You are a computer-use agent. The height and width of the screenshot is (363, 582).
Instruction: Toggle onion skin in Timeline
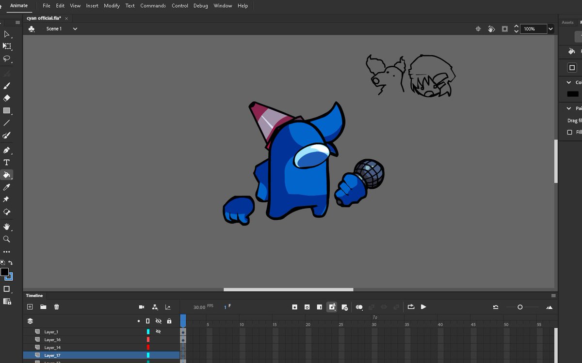[x=359, y=307]
